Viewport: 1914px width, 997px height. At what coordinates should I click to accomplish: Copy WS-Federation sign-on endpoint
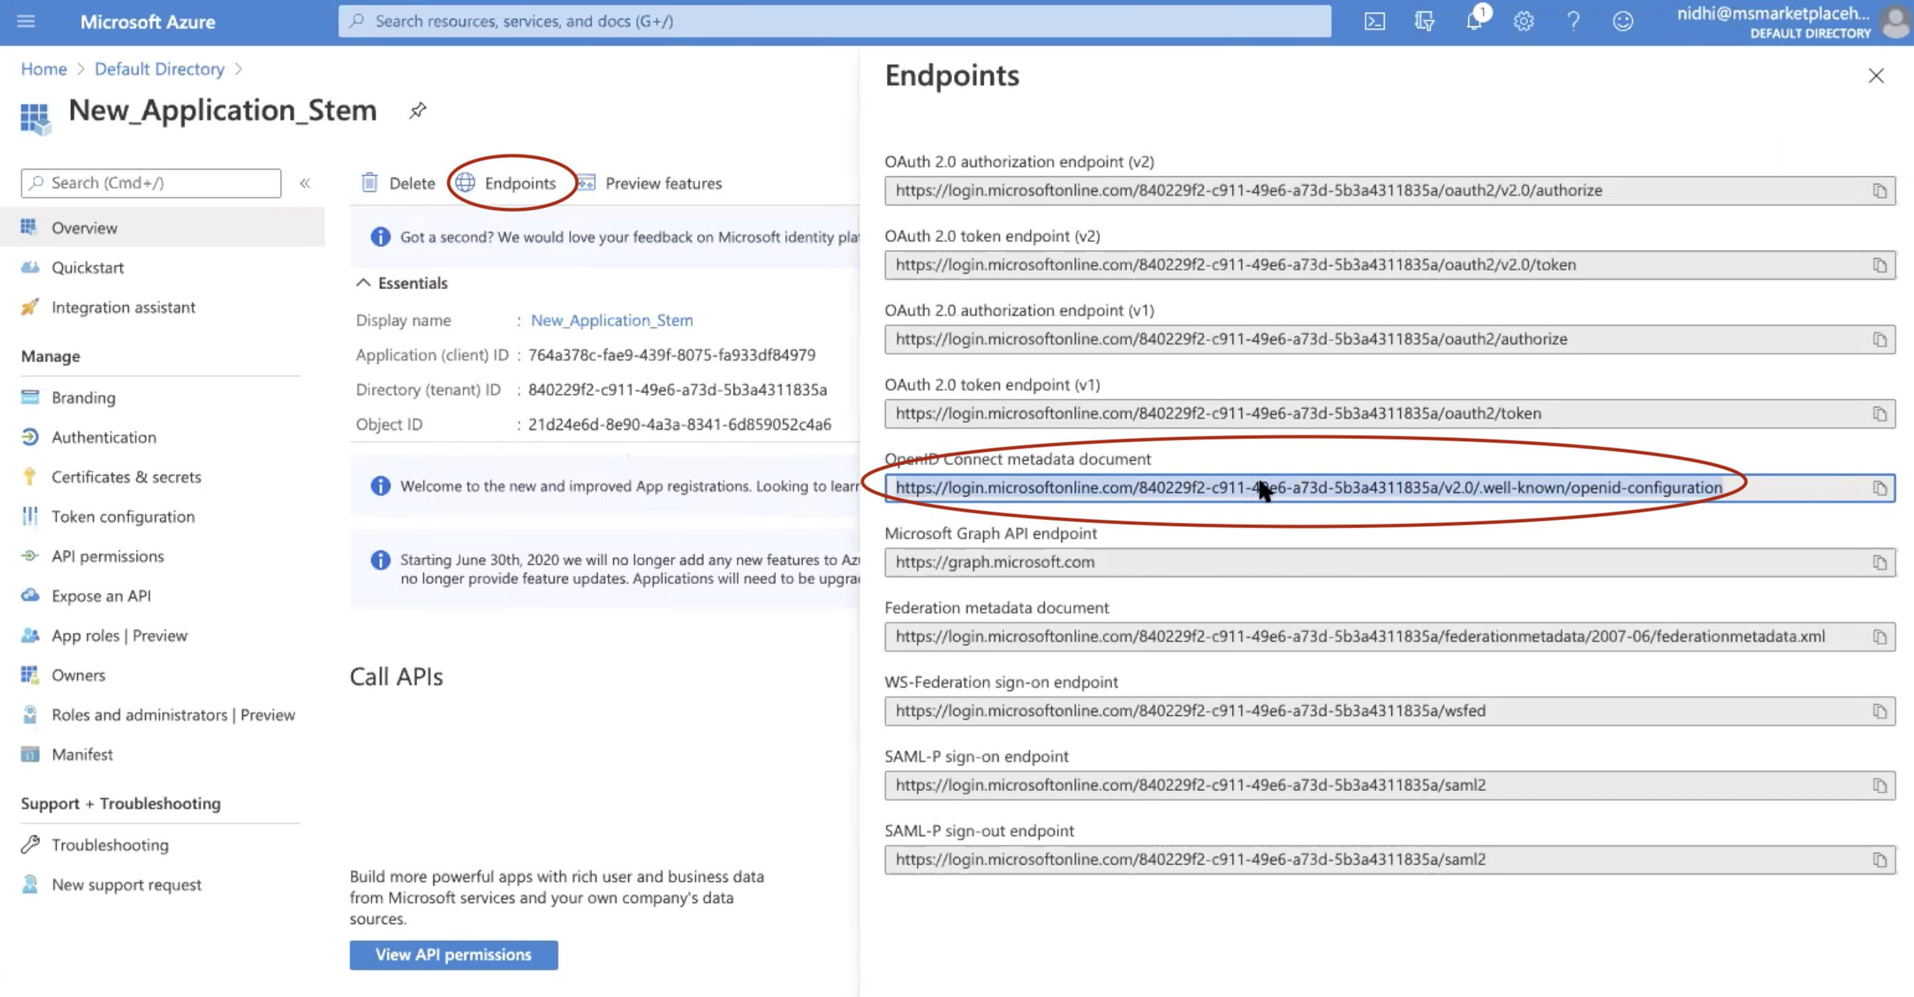pyautogui.click(x=1879, y=711)
